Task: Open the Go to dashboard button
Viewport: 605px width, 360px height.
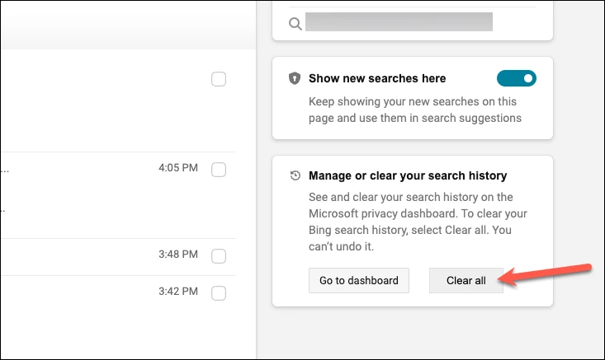Action: [x=359, y=280]
